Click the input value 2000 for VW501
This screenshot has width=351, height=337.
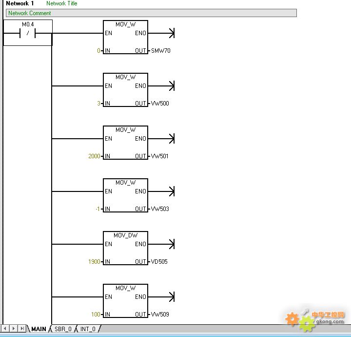94,156
